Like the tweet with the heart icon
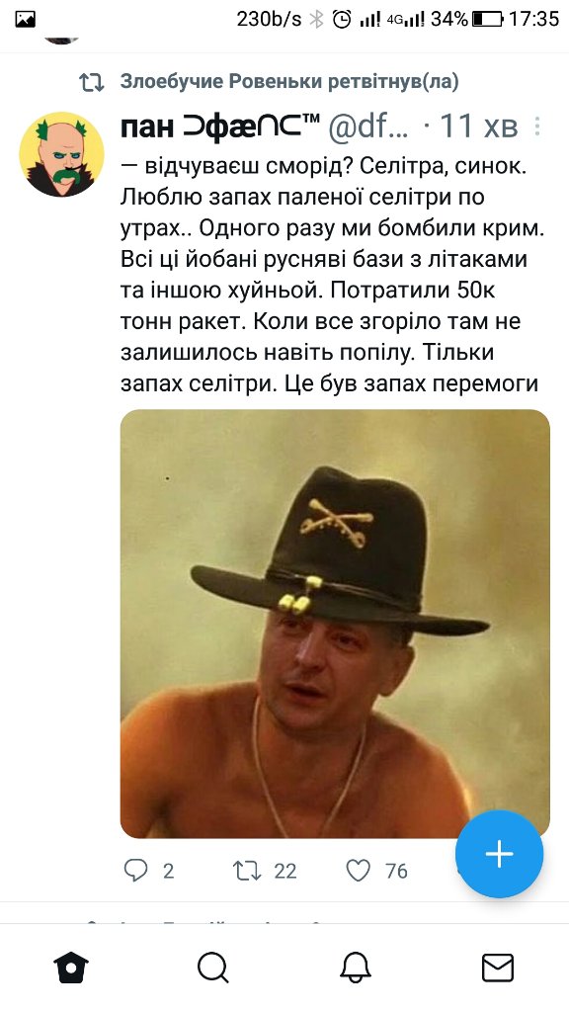Screen dimensions: 569x1012 pos(358,870)
